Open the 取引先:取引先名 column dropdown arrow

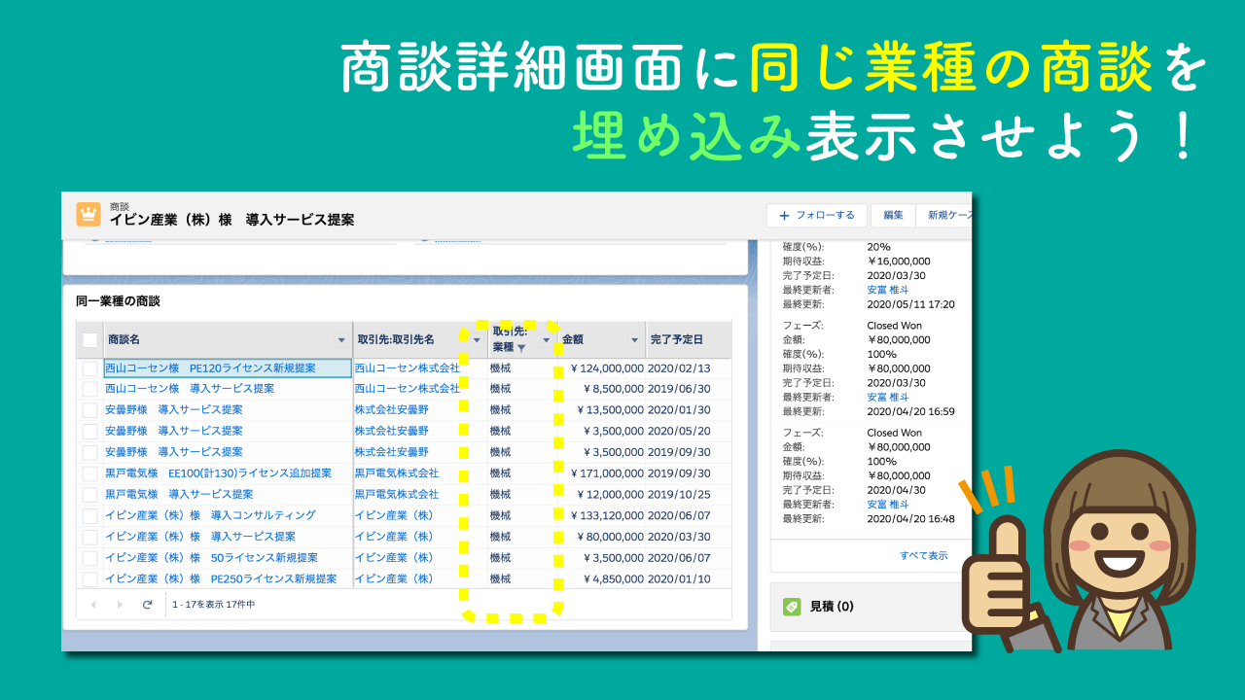[x=477, y=340]
